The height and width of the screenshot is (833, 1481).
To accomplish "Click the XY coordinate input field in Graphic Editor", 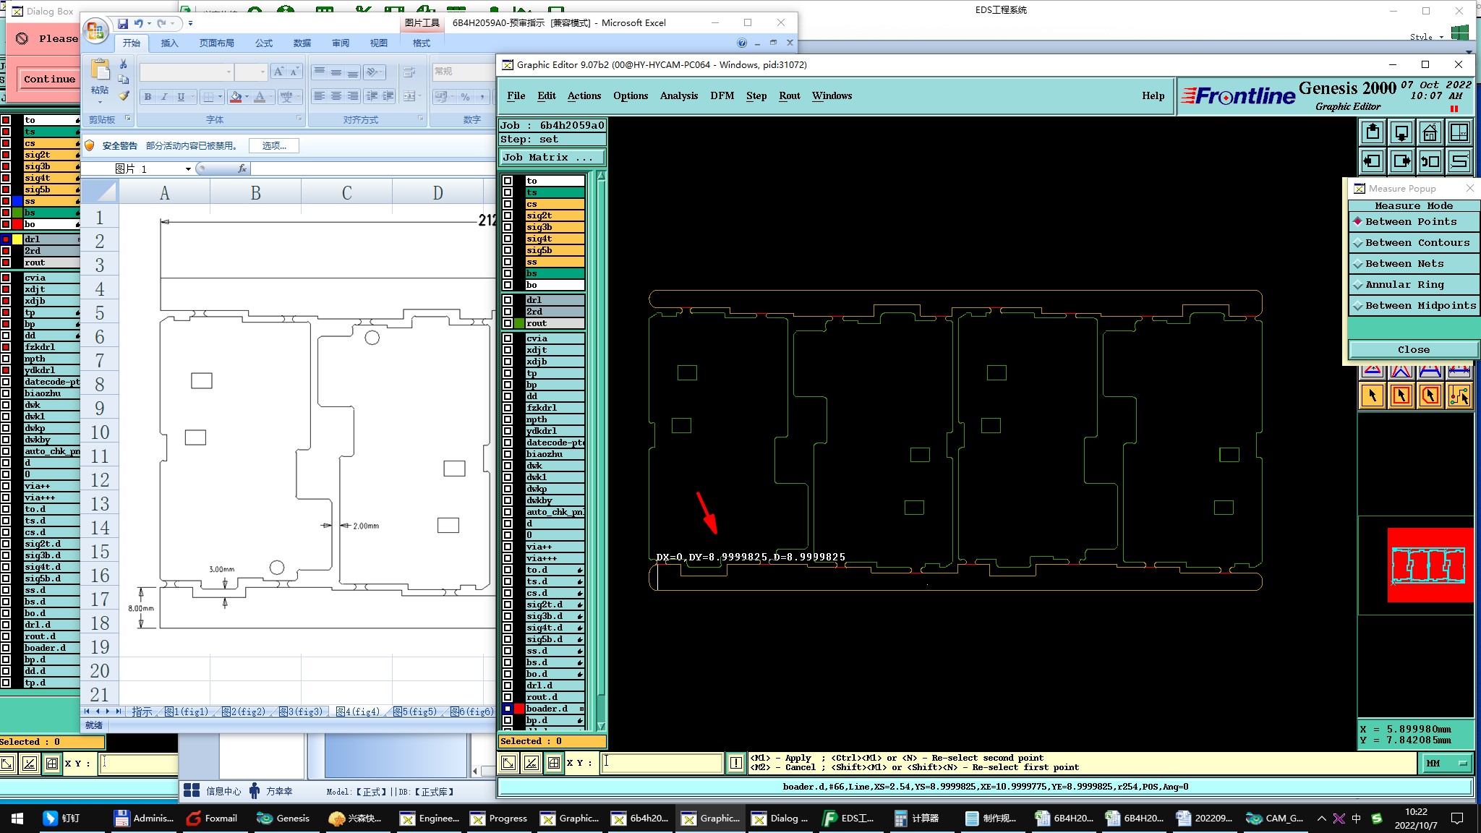I will [661, 762].
